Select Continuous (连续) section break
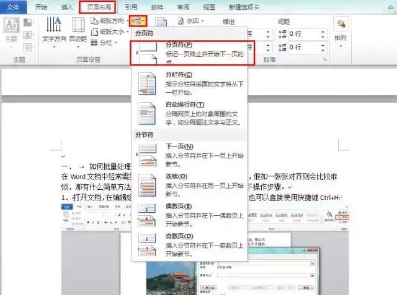 (189, 186)
